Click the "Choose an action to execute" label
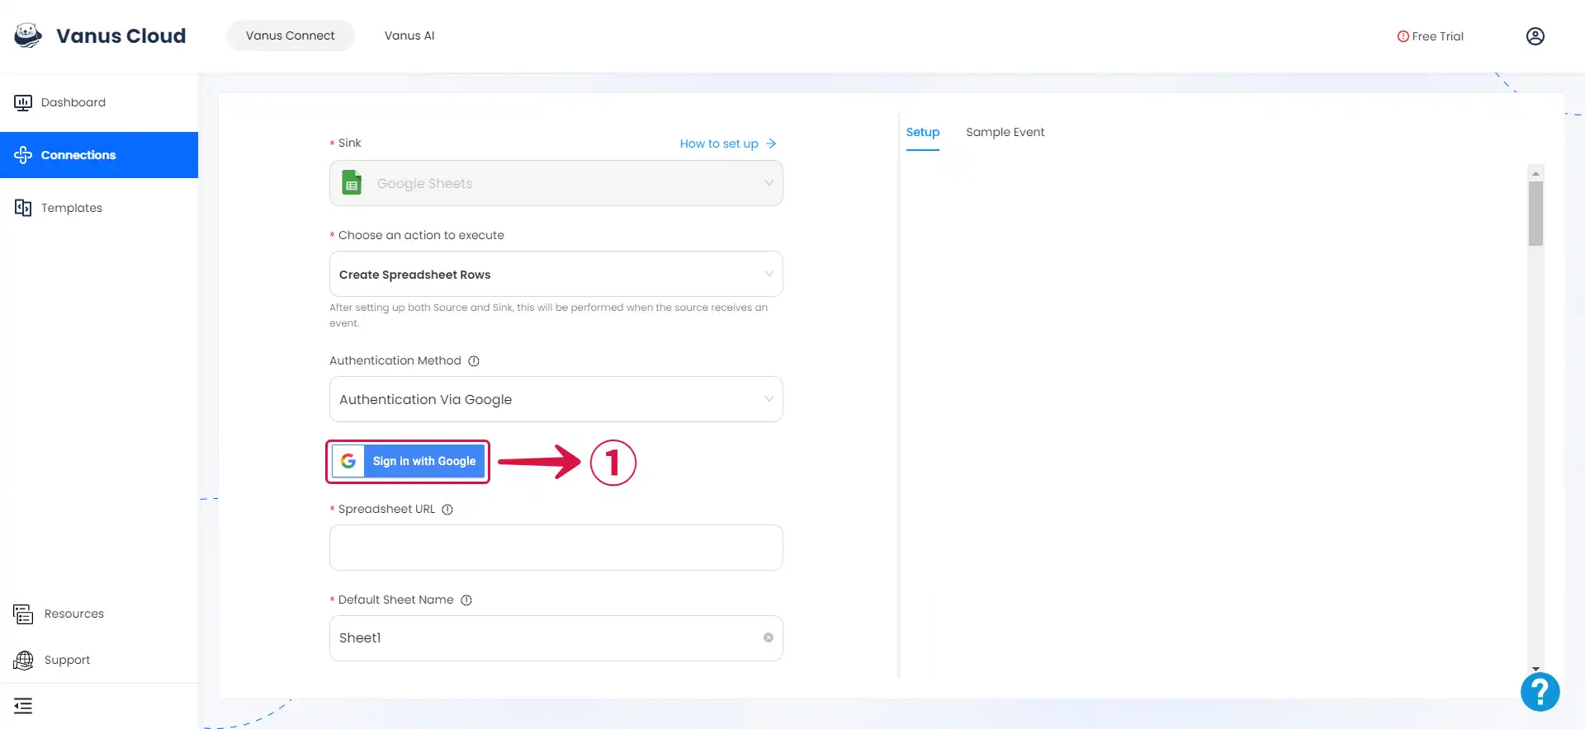The image size is (1585, 729). (x=421, y=235)
